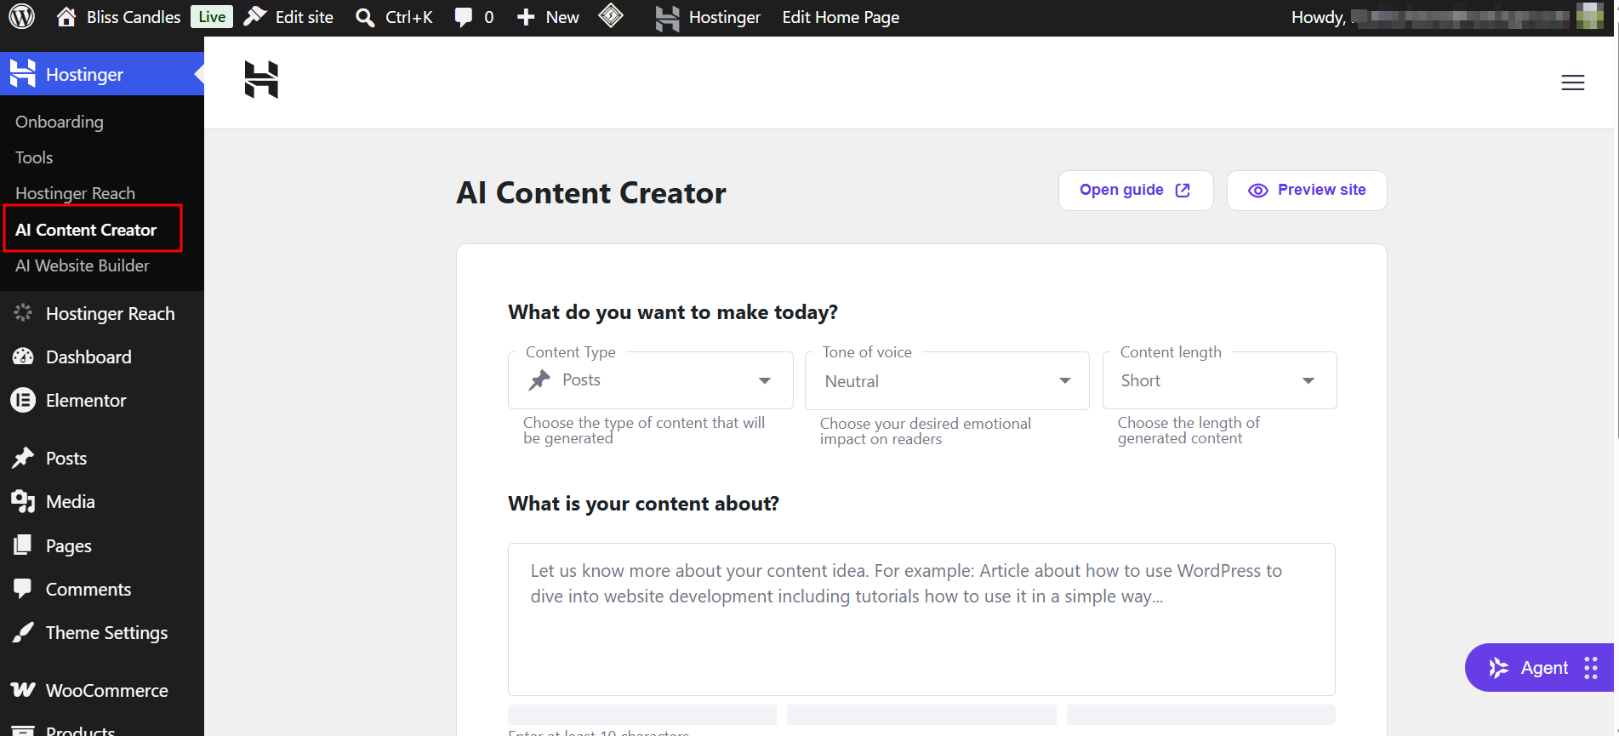Expand the Content length dropdown
Screen dimensions: 1619x736
pos(1219,380)
